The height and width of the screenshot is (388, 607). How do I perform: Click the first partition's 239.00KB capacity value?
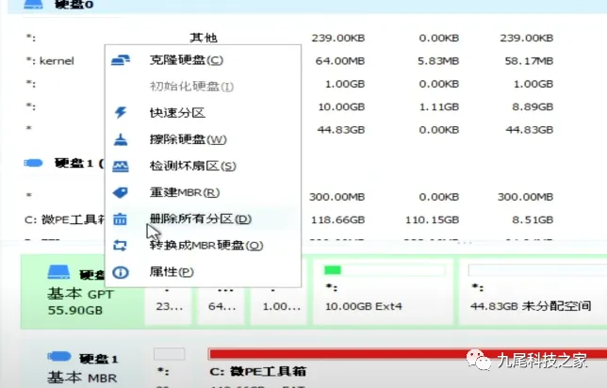[338, 38]
